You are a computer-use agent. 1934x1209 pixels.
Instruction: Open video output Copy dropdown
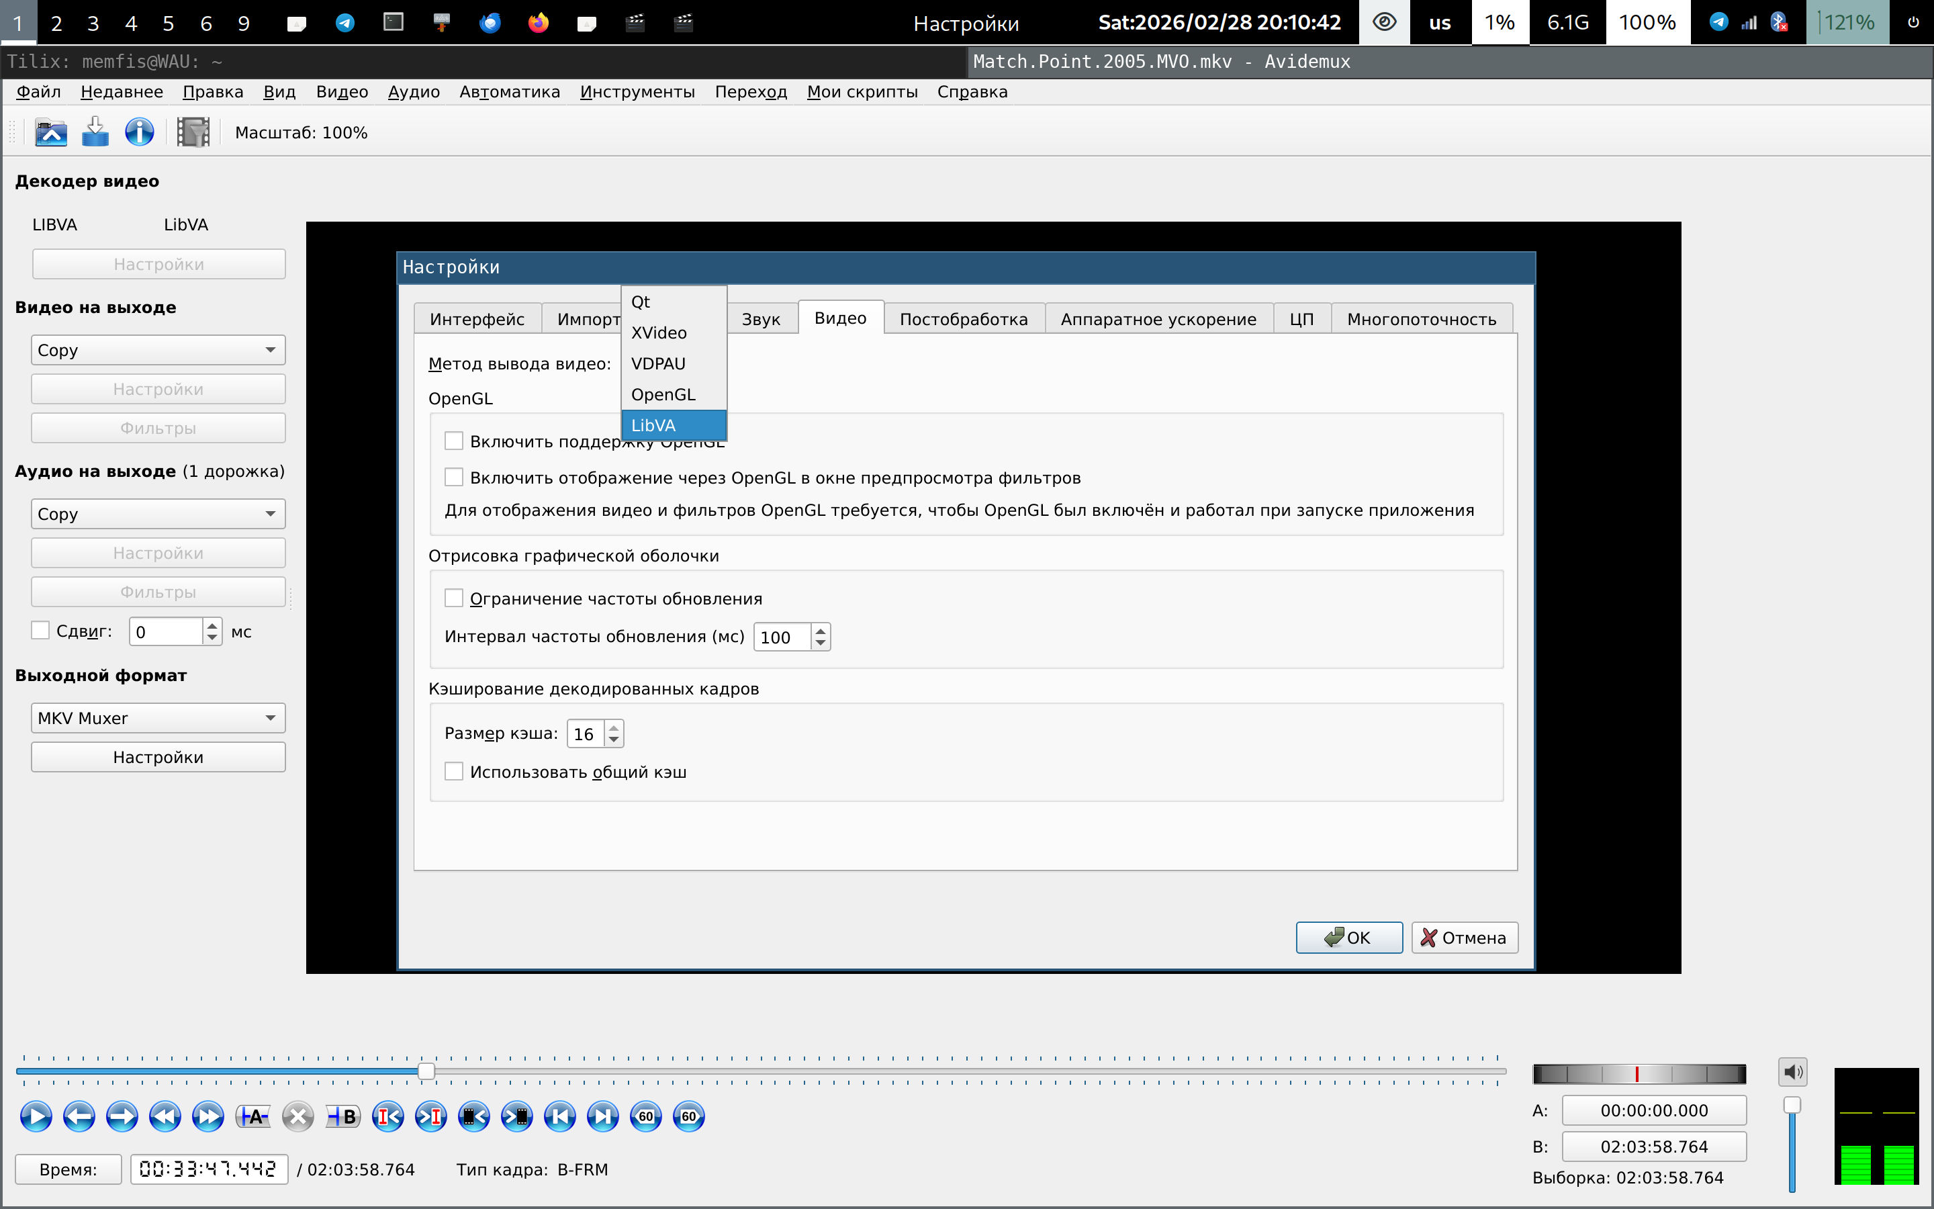[x=157, y=350]
